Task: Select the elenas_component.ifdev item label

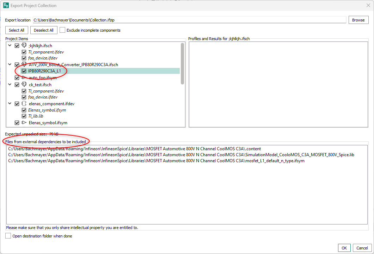Action: click(51, 104)
